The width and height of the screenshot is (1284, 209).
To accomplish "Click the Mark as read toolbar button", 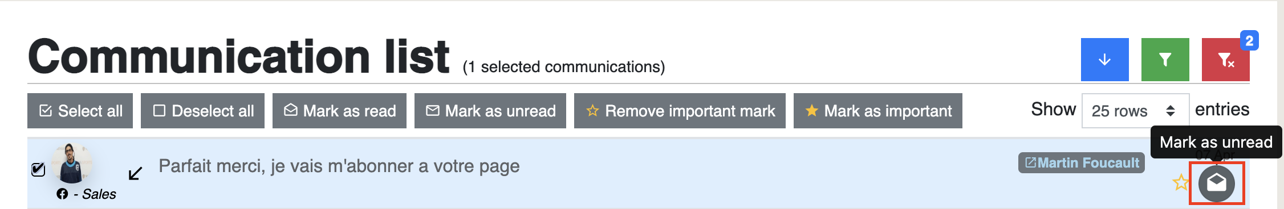I will [339, 111].
